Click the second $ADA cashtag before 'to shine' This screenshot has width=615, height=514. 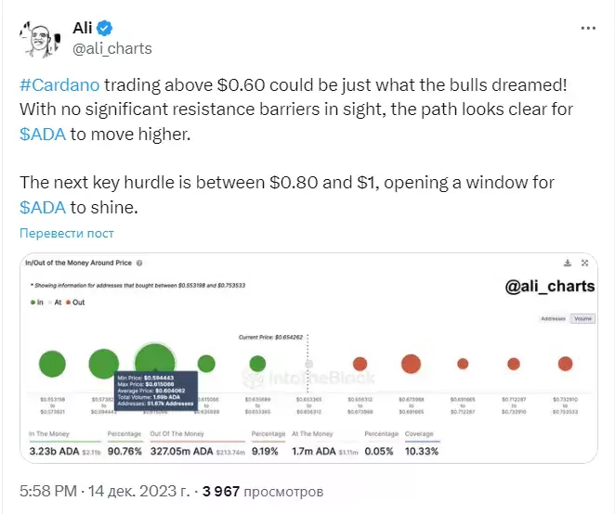click(43, 207)
